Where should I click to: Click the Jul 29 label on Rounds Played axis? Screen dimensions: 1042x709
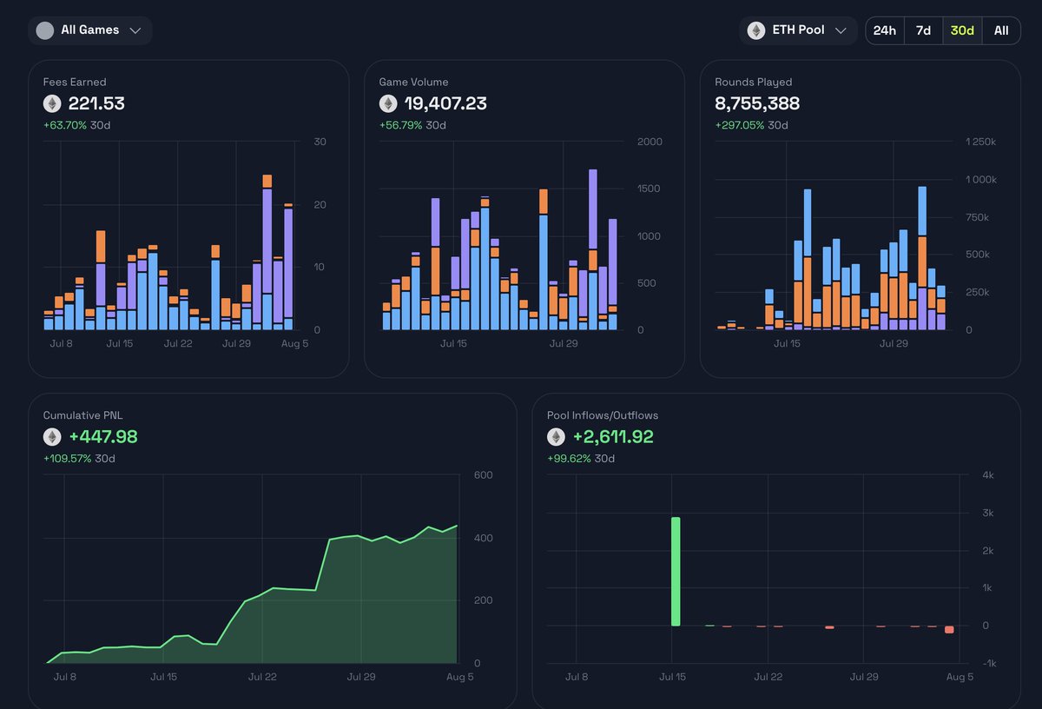coord(894,344)
